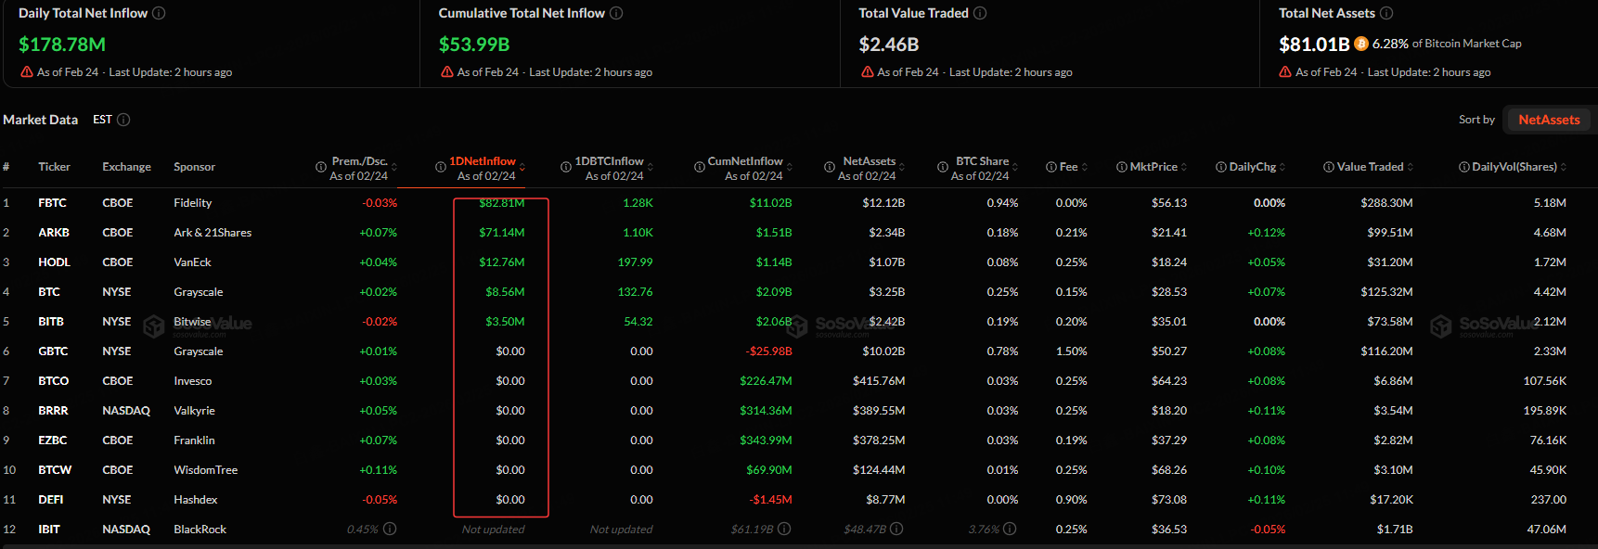
Task: Click info icon before Value Traded header
Action: click(x=1329, y=167)
